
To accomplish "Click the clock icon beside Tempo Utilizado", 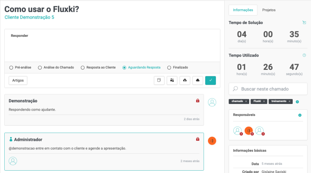I will coord(304,55).
